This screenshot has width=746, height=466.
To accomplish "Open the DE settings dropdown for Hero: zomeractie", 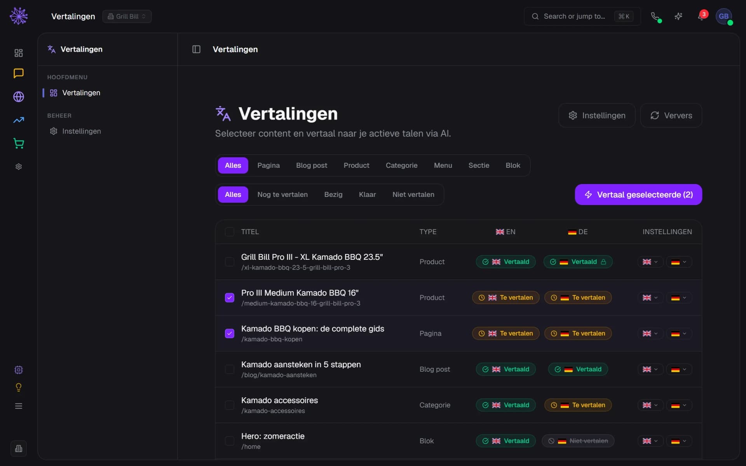I will [x=679, y=441].
